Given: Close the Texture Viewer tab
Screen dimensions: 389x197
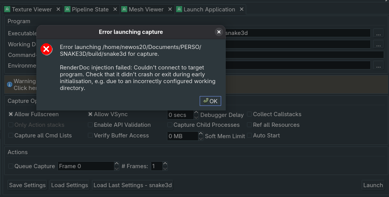Looking at the screenshot, I should [58, 9].
